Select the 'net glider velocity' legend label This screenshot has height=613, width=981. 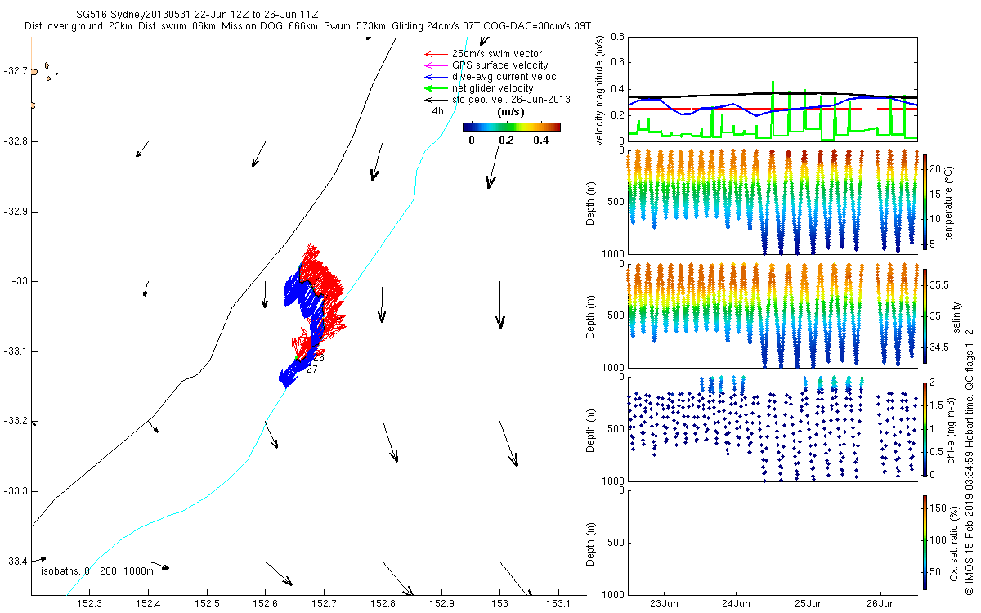(x=492, y=88)
